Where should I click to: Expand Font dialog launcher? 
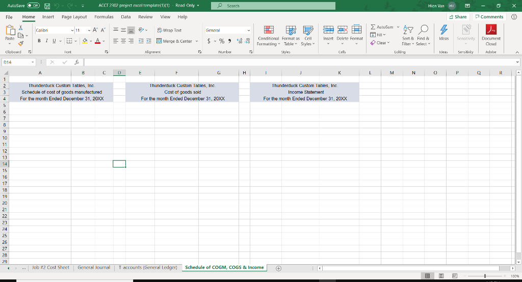pyautogui.click(x=107, y=52)
